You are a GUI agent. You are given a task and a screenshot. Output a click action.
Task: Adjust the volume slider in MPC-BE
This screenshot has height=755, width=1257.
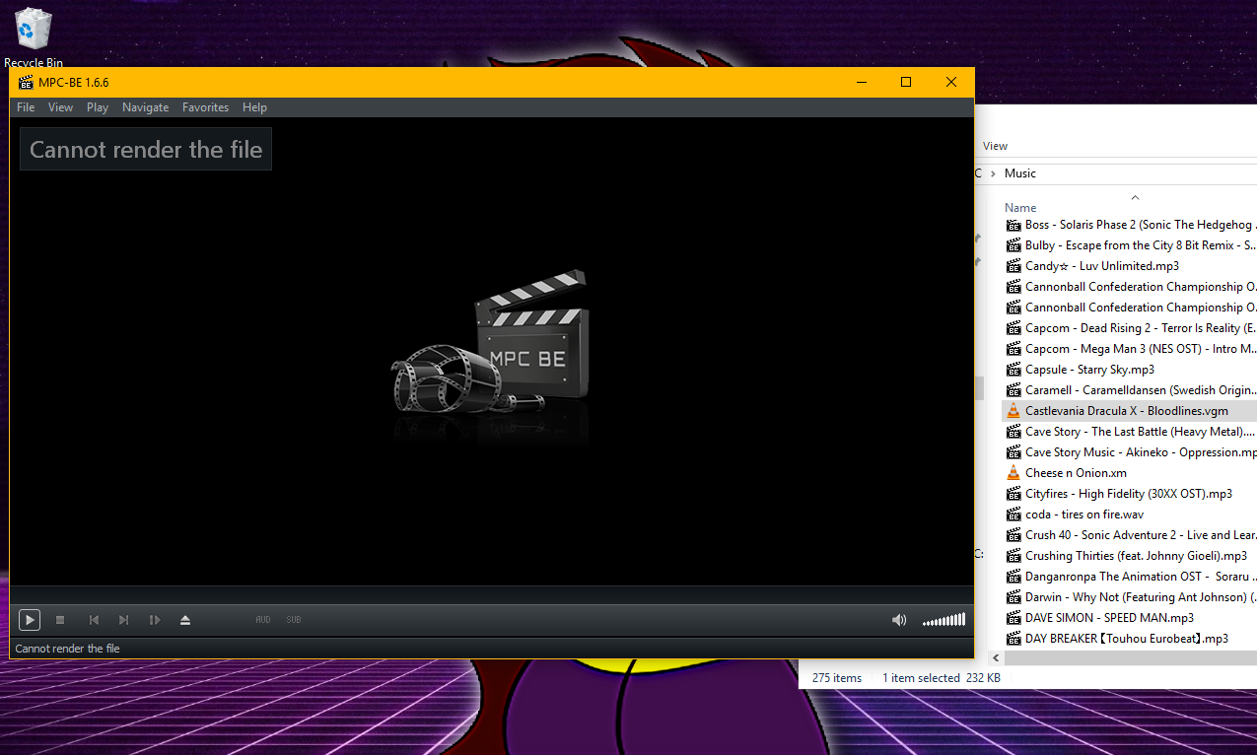point(943,620)
